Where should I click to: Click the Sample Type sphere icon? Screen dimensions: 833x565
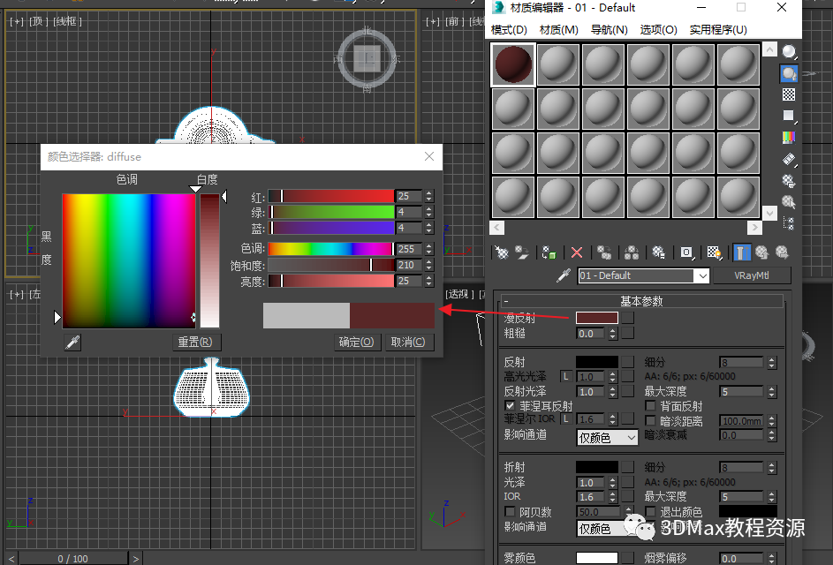click(789, 52)
